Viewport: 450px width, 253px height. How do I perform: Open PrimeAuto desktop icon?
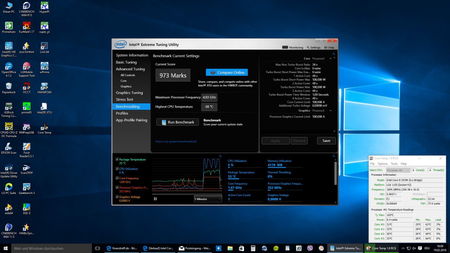coord(9,27)
